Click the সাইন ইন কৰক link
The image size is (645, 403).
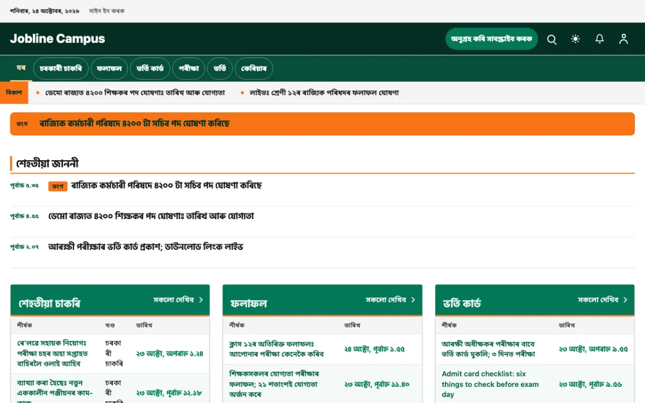click(106, 11)
